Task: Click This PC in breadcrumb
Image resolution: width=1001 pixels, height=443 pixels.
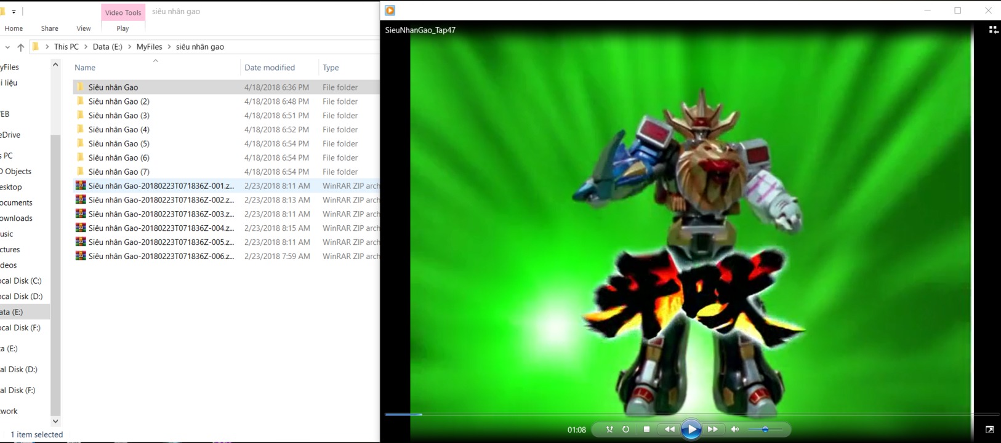Action: coord(66,47)
